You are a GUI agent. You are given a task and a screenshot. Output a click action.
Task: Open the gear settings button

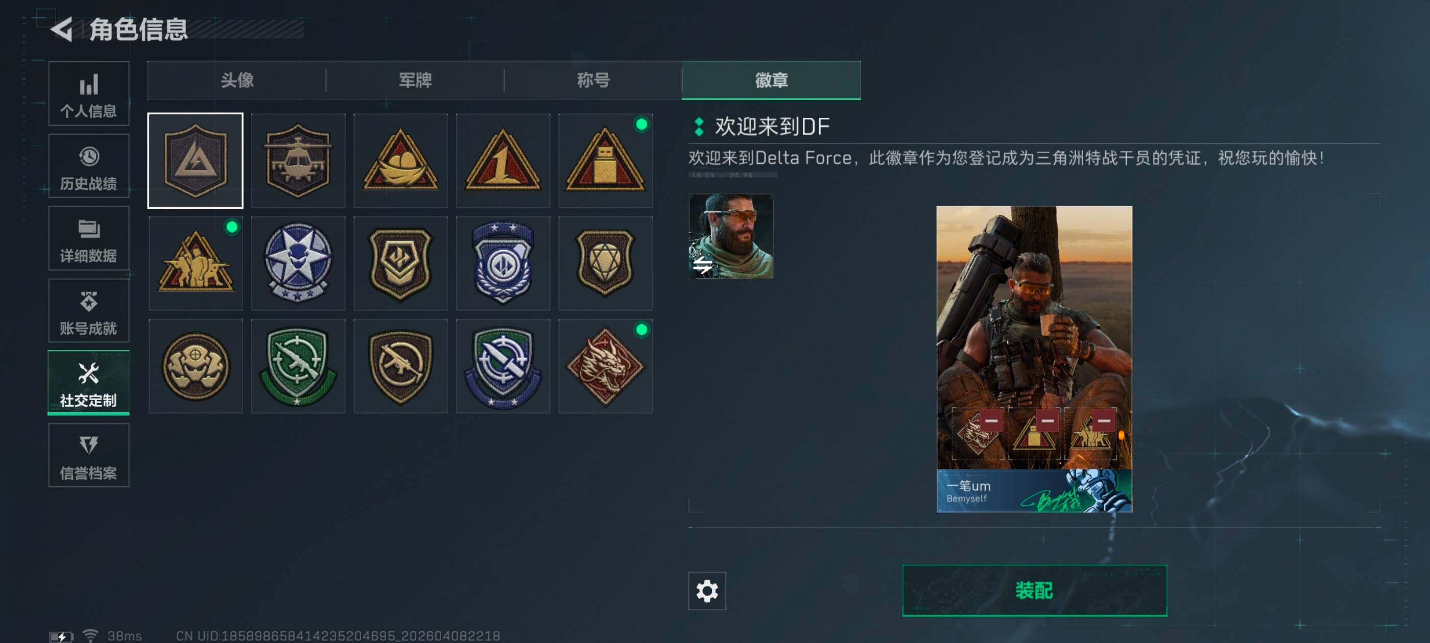(707, 591)
